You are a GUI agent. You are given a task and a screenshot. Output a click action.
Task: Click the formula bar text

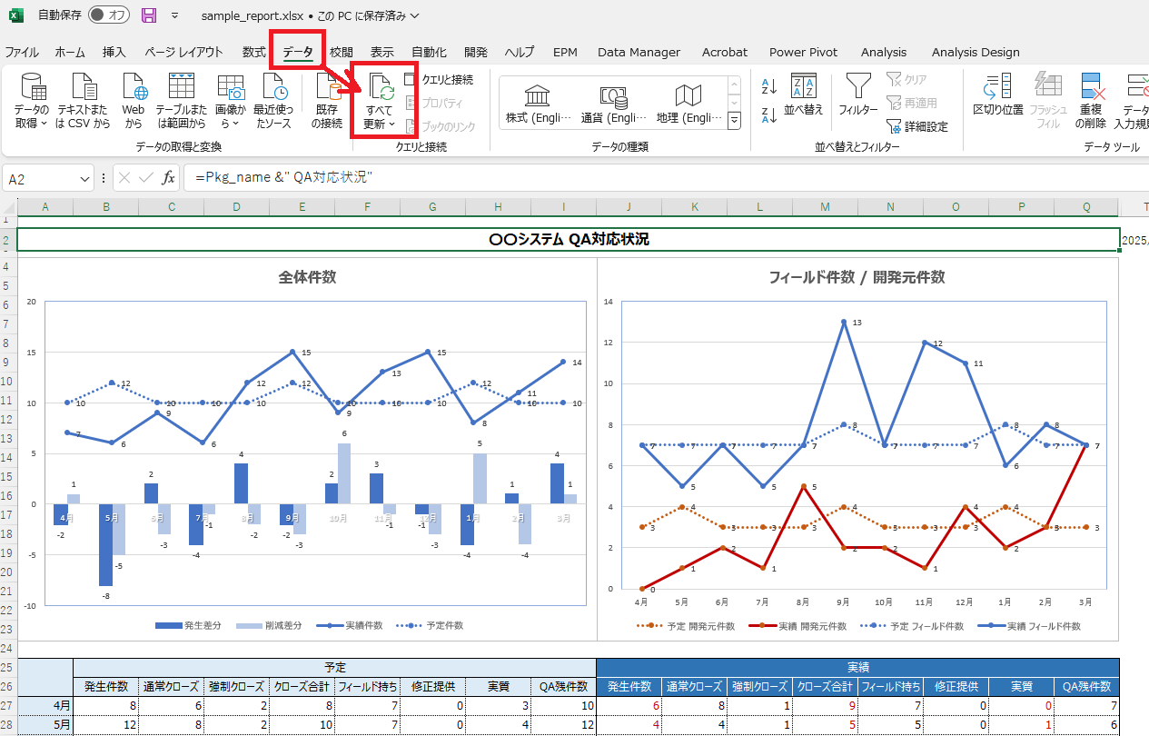tap(283, 178)
